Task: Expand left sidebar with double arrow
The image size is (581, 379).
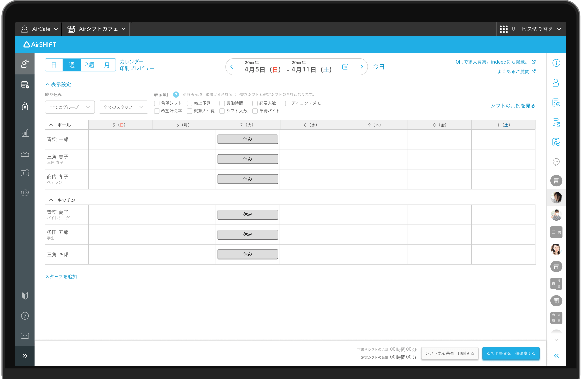Action: click(25, 356)
